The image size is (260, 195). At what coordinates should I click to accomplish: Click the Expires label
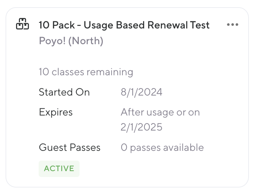[x=56, y=112]
